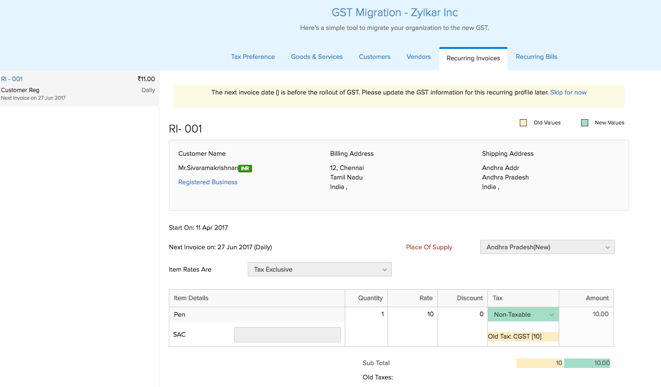Screen dimensions: 661x387
Task: Open the Goods & Services tab
Action: pyautogui.click(x=316, y=57)
